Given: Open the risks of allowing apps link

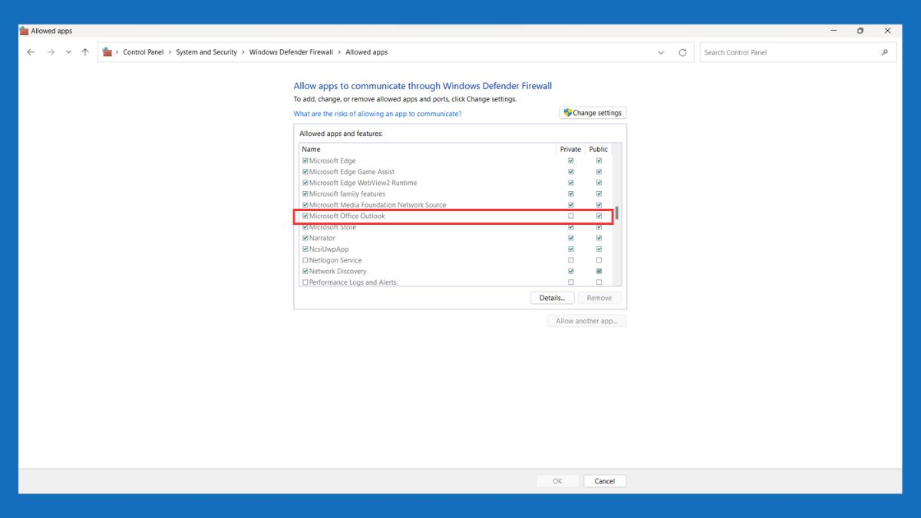Looking at the screenshot, I should [x=378, y=113].
